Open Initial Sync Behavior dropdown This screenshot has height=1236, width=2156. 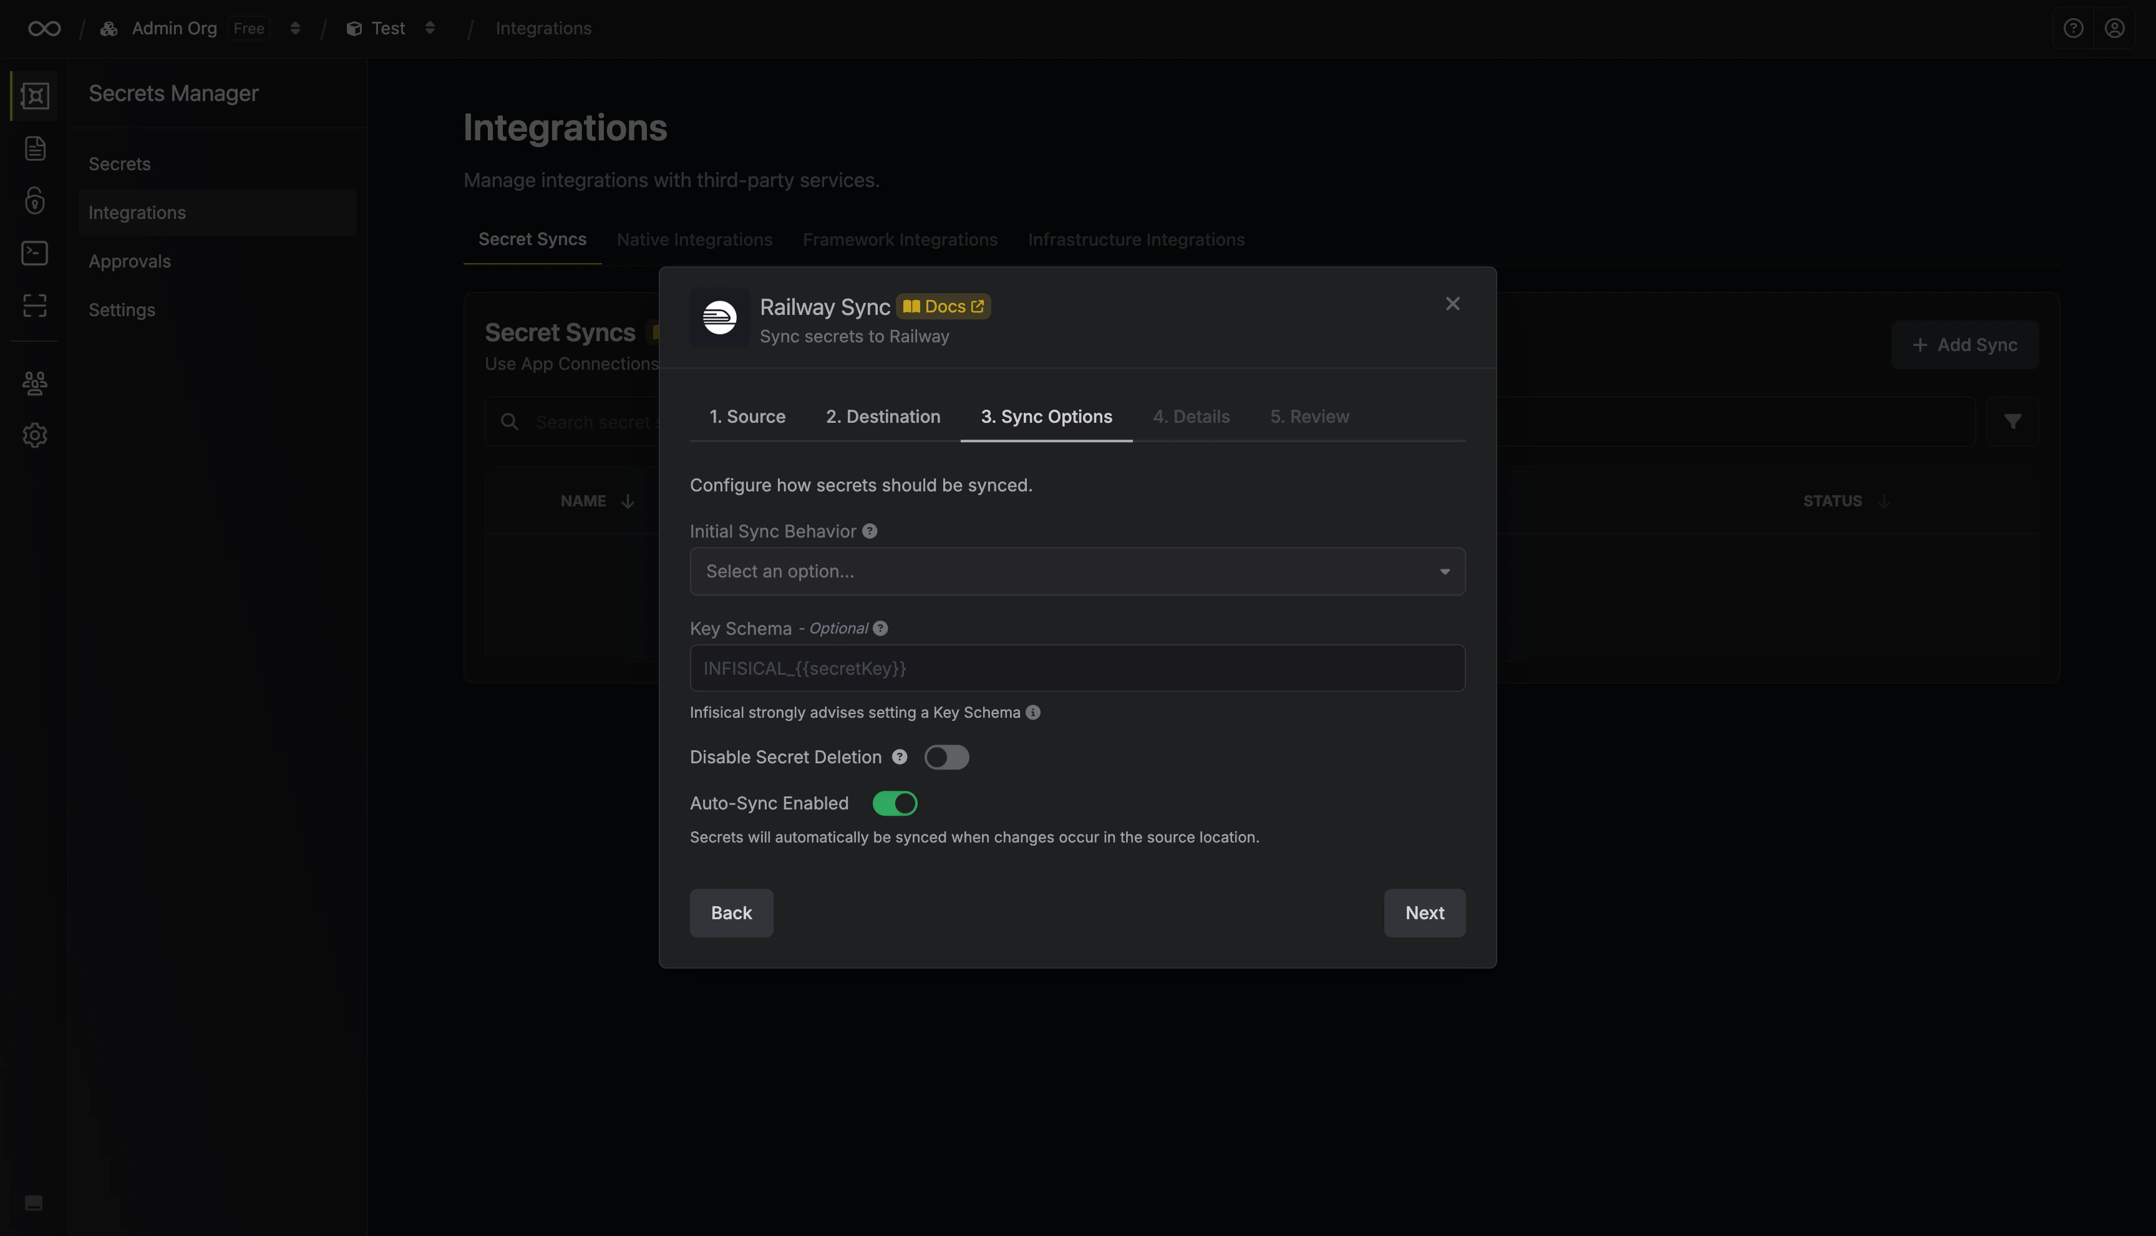point(1077,572)
